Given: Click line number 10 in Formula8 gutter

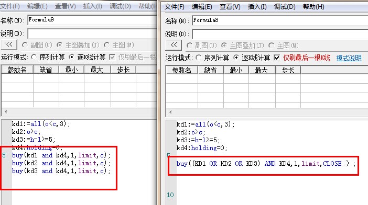Looking at the screenshot, I should [x=170, y=195].
